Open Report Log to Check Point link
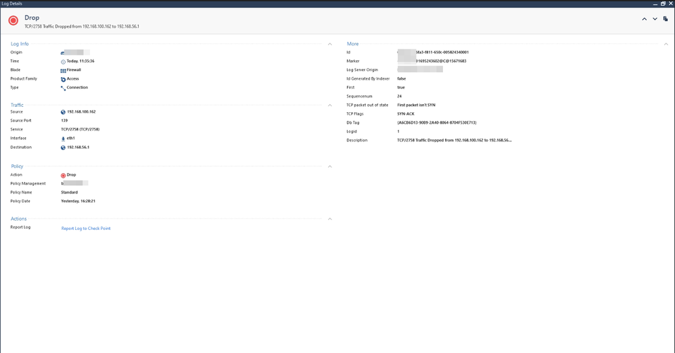Screen dimensions: 675x353 pos(86,229)
